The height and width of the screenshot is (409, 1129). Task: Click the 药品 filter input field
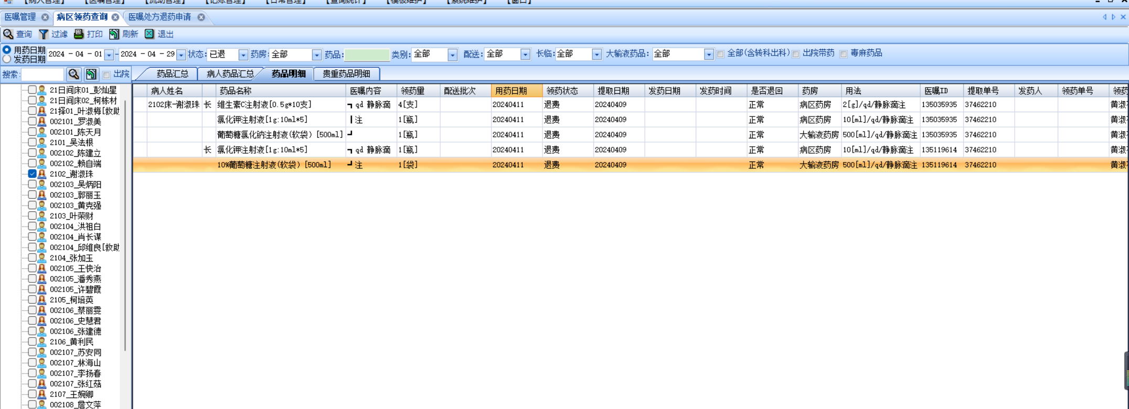pyautogui.click(x=367, y=55)
